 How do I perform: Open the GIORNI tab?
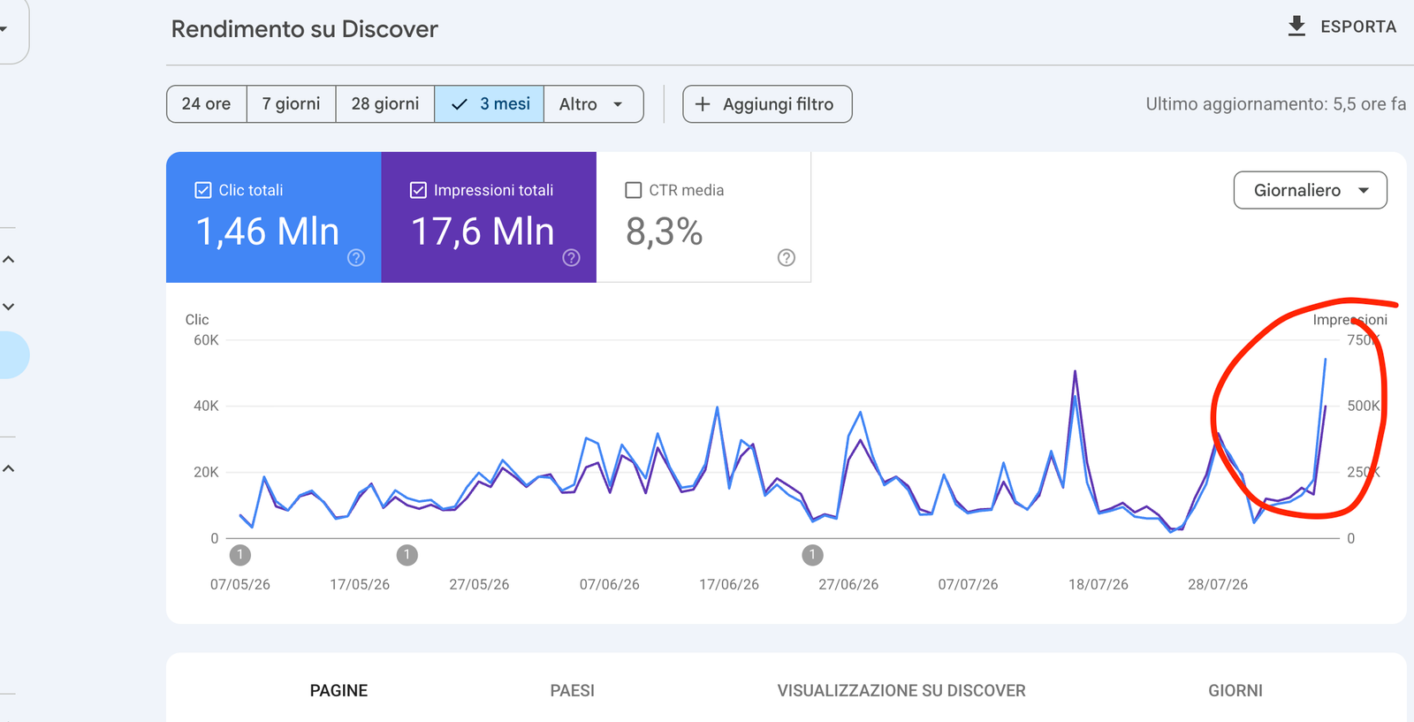(1235, 690)
